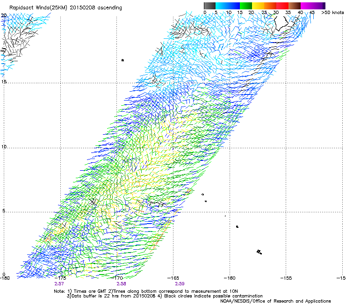Click the '5' latitude axis label
Screen dimensions: 346x304
[x=4, y=210]
